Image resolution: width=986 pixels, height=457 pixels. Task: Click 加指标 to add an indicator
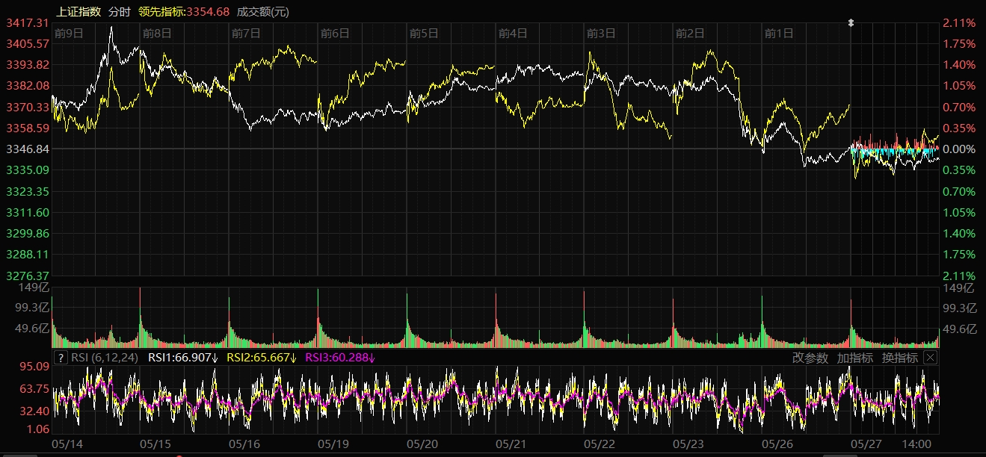click(x=854, y=358)
